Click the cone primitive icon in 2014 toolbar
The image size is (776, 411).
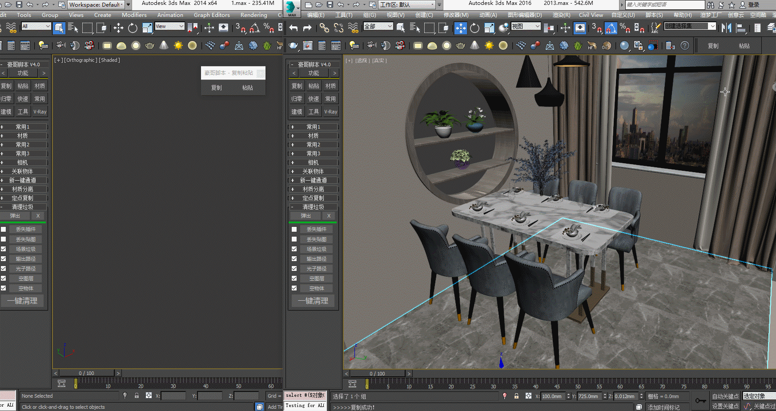[x=164, y=45]
